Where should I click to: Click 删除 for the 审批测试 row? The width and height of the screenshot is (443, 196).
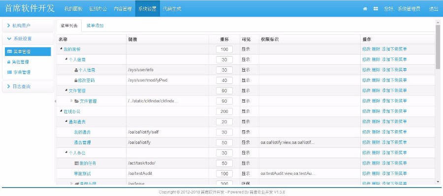click(x=376, y=174)
